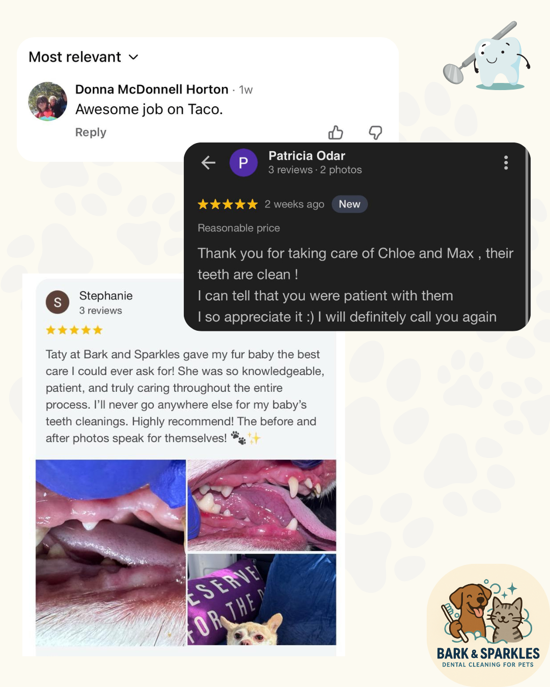This screenshot has height=687, width=550.
Task: Open the large dog teeth closeup photo
Action: tap(111, 553)
